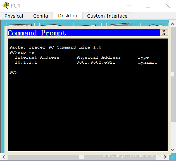Click the horizontal scrollbar thumb
Viewport: 176px width, 161px height.
pos(82,157)
